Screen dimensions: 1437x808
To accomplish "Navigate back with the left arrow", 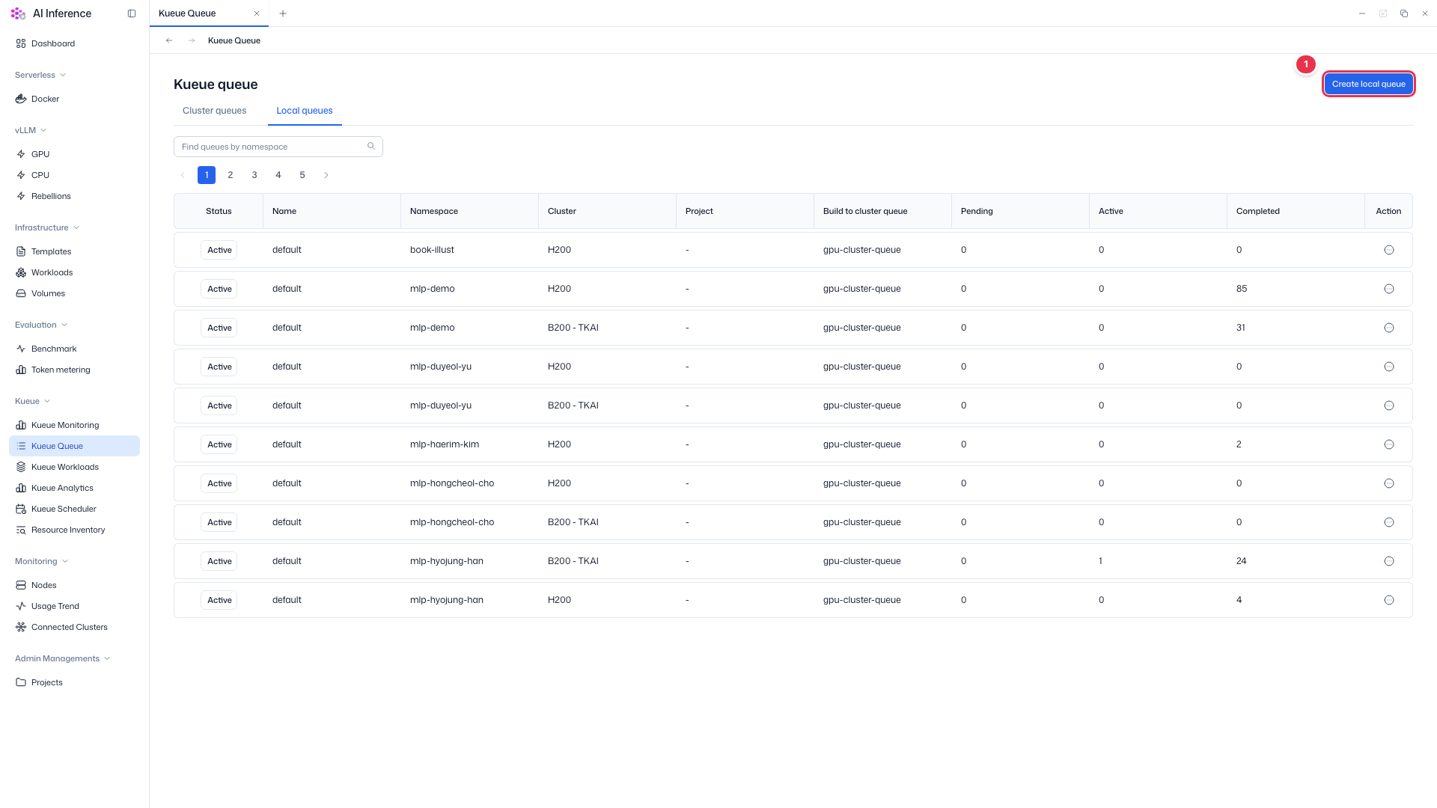I will click(x=169, y=40).
